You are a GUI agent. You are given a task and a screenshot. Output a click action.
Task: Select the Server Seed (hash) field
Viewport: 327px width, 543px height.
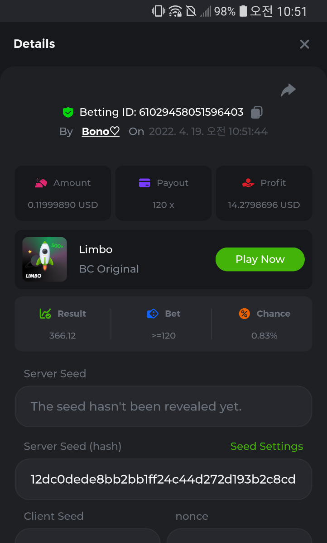[x=163, y=479]
